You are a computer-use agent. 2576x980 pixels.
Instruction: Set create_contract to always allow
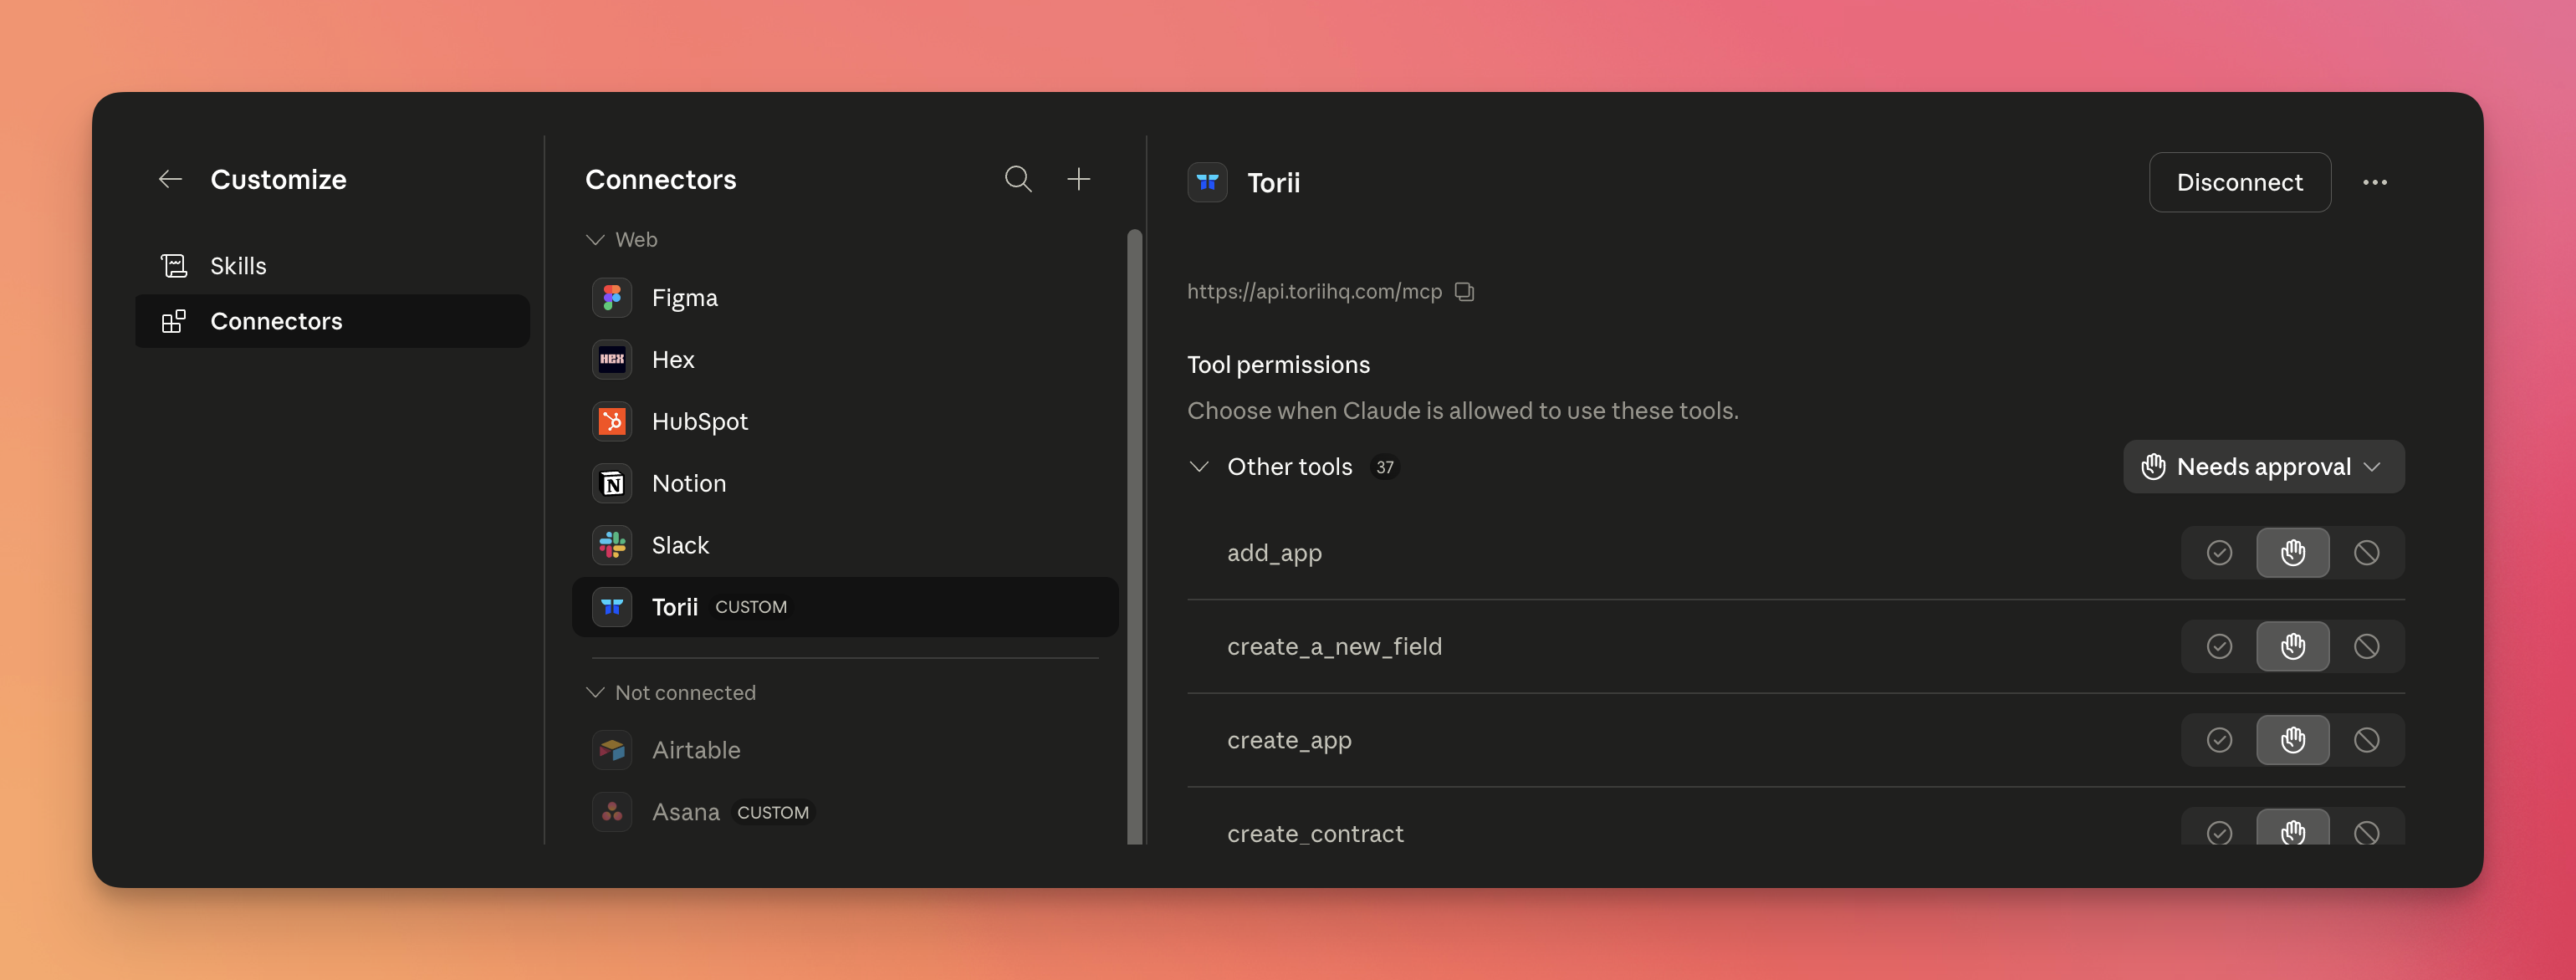[x=2219, y=832]
